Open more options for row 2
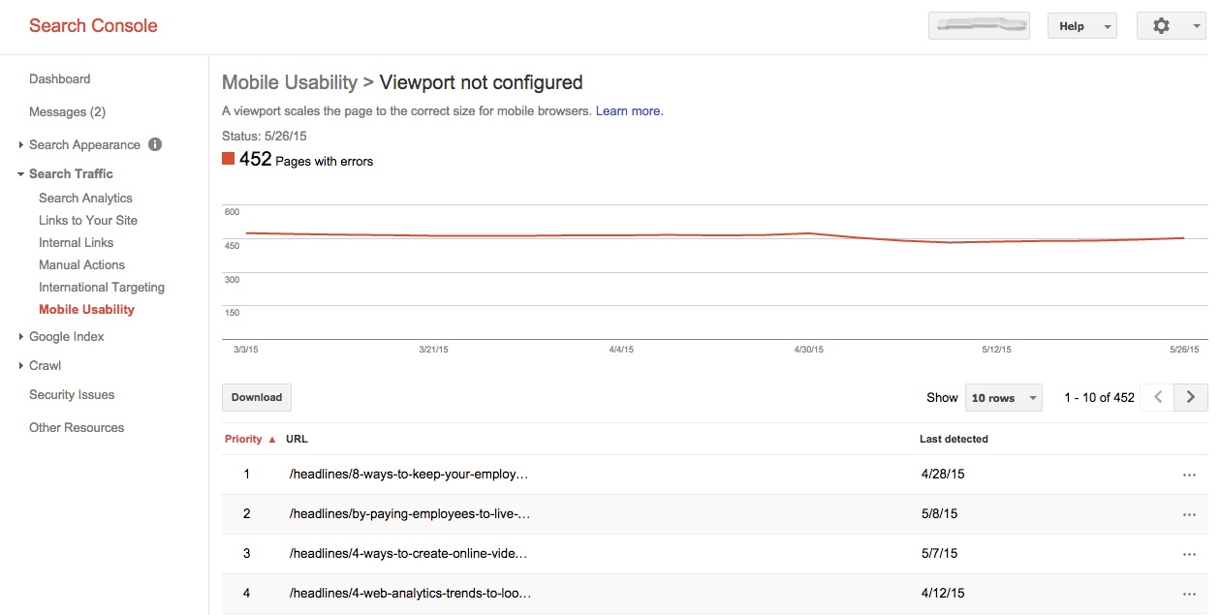The height and width of the screenshot is (615, 1221). point(1189,514)
